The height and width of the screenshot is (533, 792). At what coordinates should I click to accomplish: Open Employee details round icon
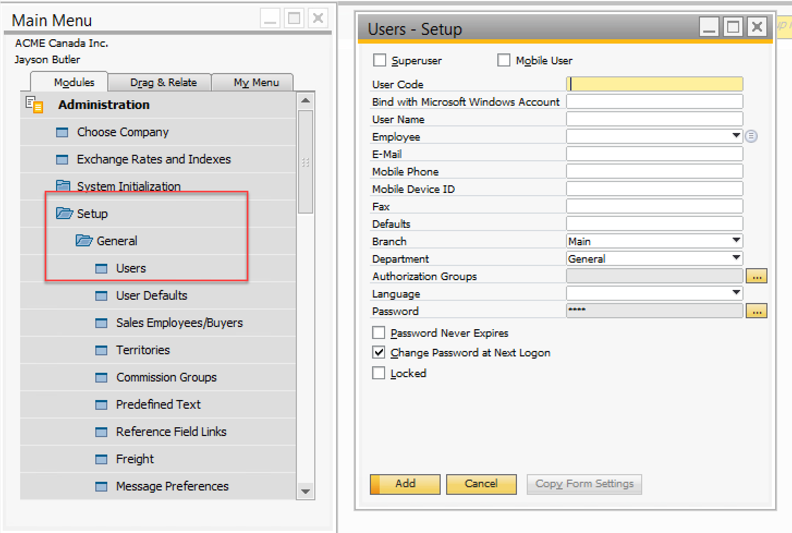click(x=751, y=136)
